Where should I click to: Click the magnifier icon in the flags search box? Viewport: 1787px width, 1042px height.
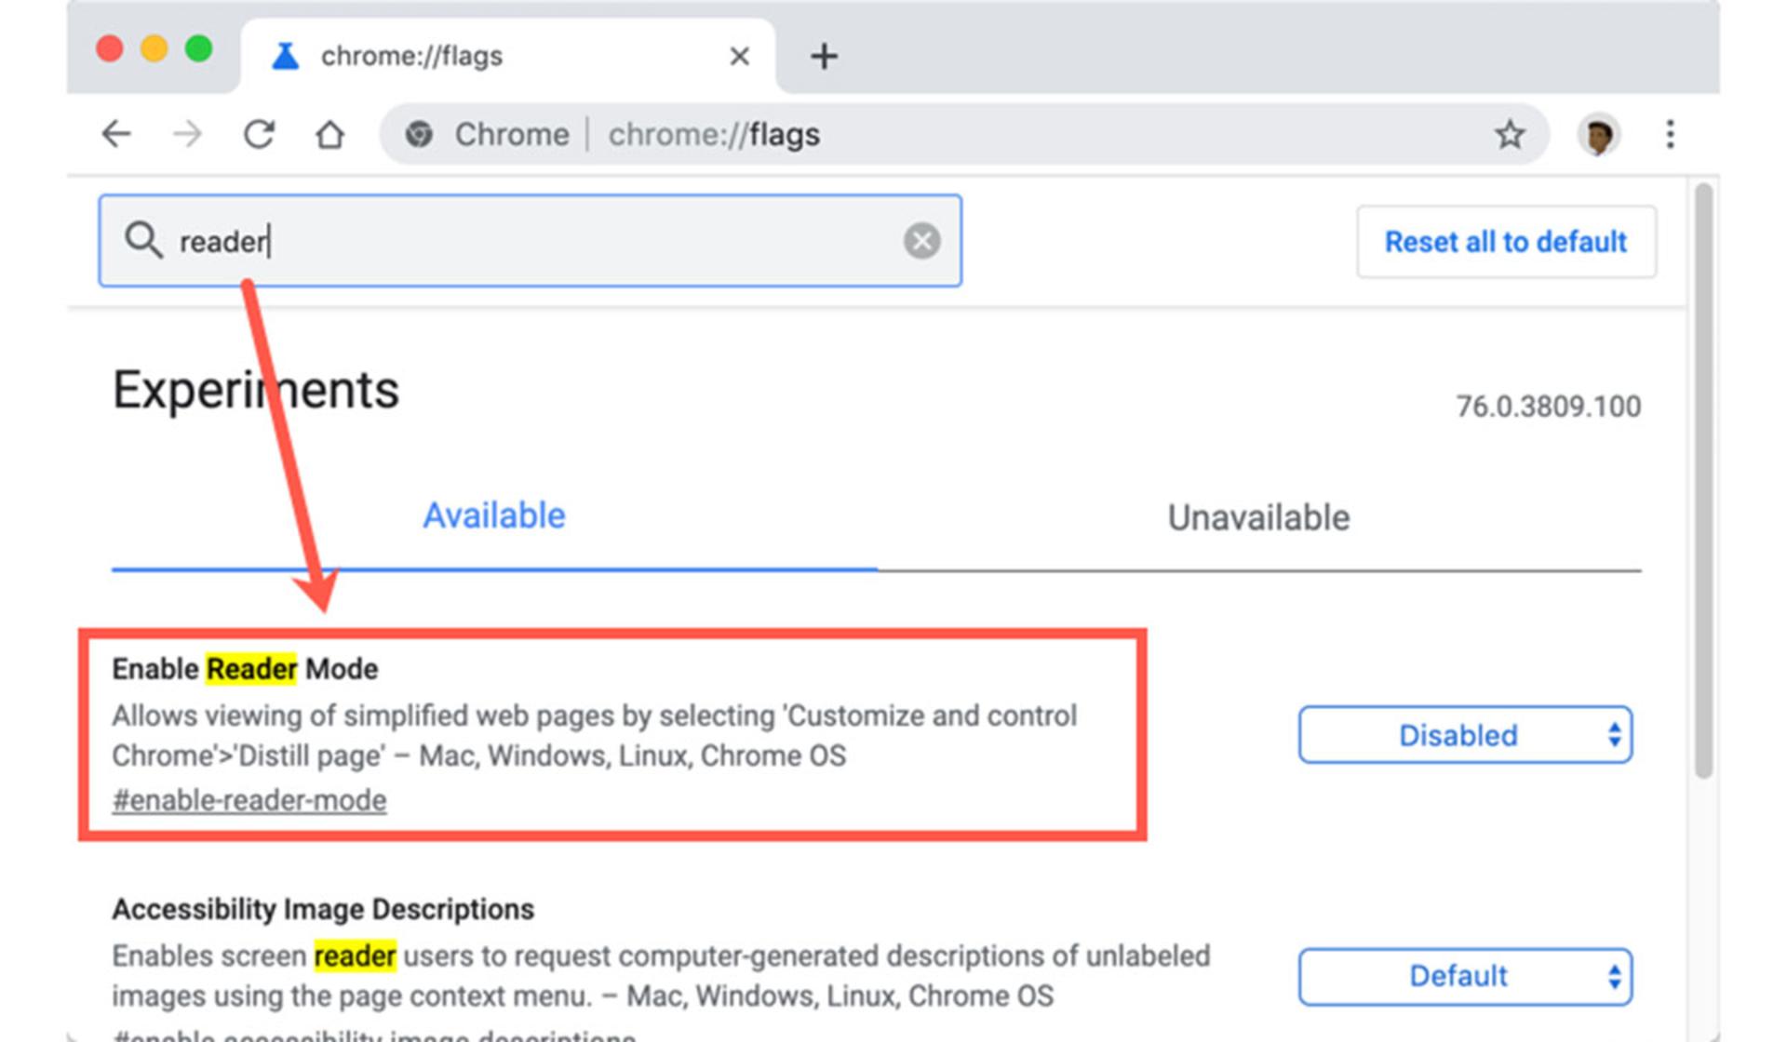(144, 241)
